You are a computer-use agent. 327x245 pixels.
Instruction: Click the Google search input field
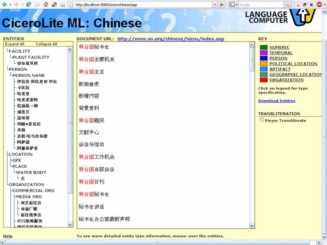261,4
